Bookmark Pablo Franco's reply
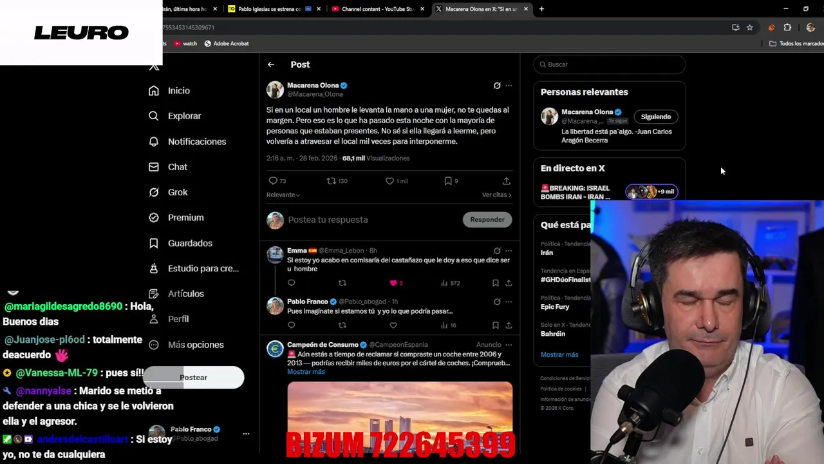This screenshot has width=824, height=464. point(495,325)
